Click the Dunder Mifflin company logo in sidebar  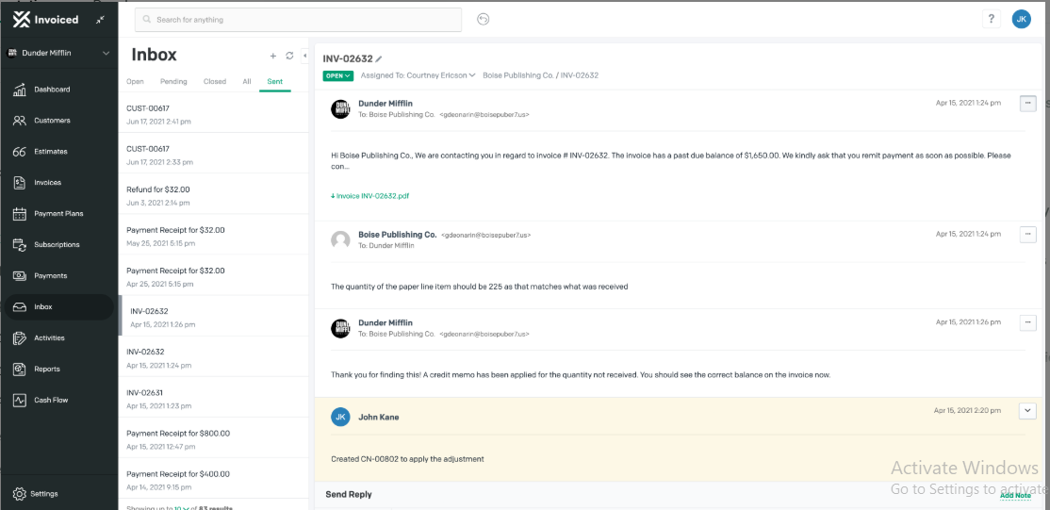tap(11, 54)
